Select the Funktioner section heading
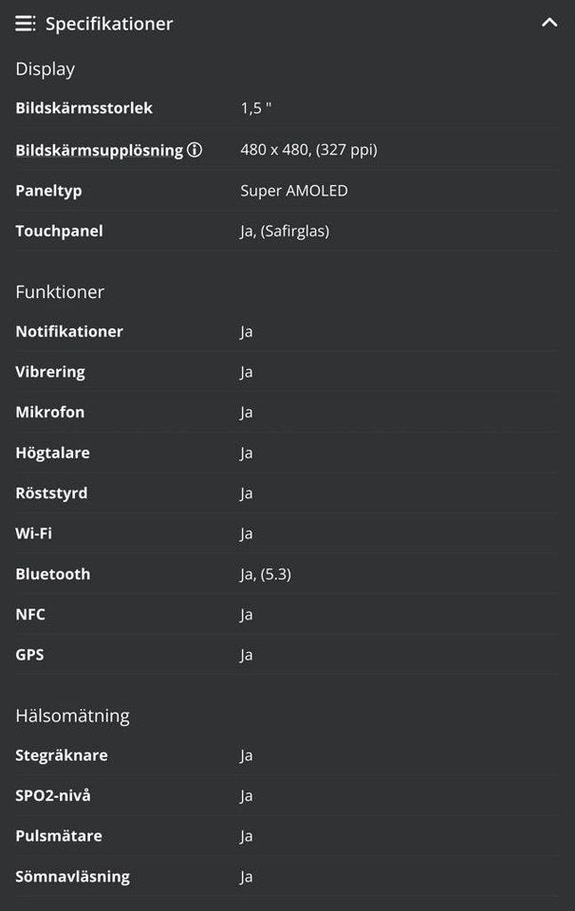The width and height of the screenshot is (575, 911). point(60,292)
